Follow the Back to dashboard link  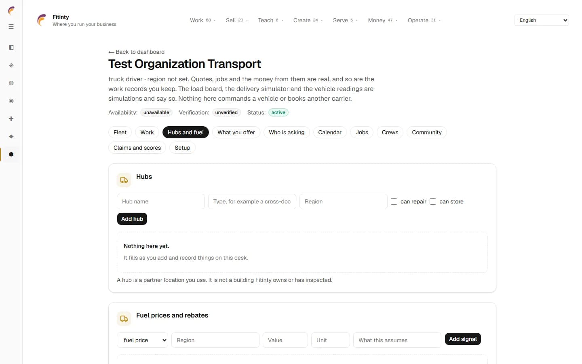[137, 52]
